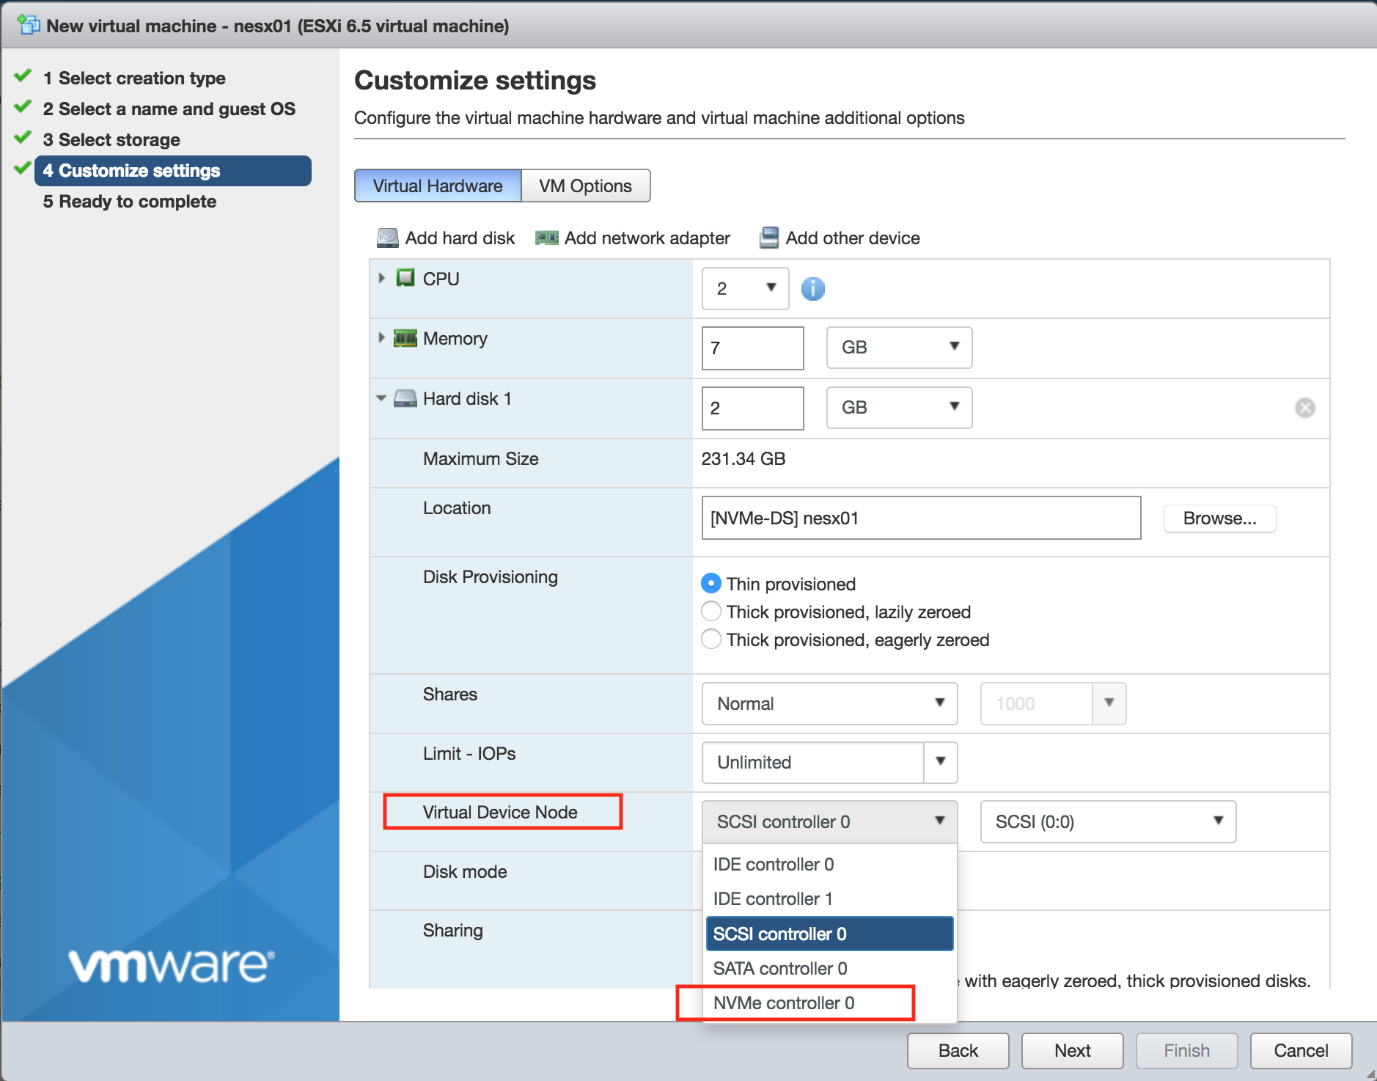Click the Memory size input field
Viewport: 1377px width, 1081px height.
point(752,348)
